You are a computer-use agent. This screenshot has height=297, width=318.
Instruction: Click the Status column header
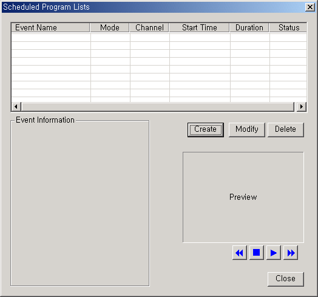pyautogui.click(x=288, y=27)
